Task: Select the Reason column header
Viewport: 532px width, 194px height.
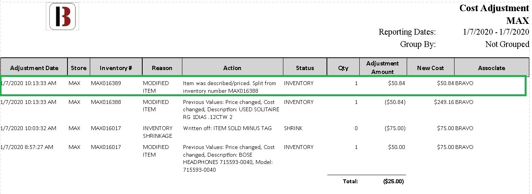Action: pyautogui.click(x=162, y=68)
